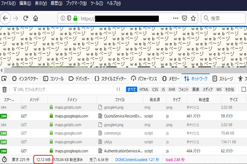
Task: Pause network recording
Action: (x=118, y=89)
